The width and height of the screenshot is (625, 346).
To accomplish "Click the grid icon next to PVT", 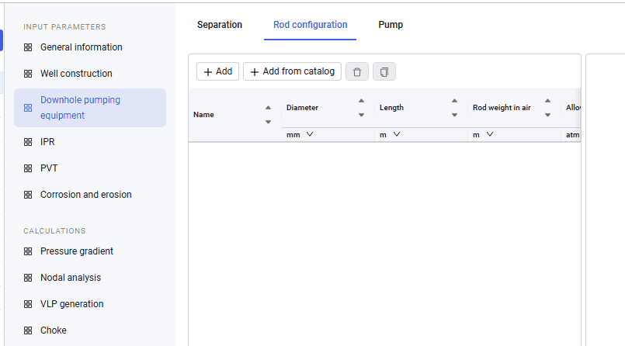I will 28,168.
